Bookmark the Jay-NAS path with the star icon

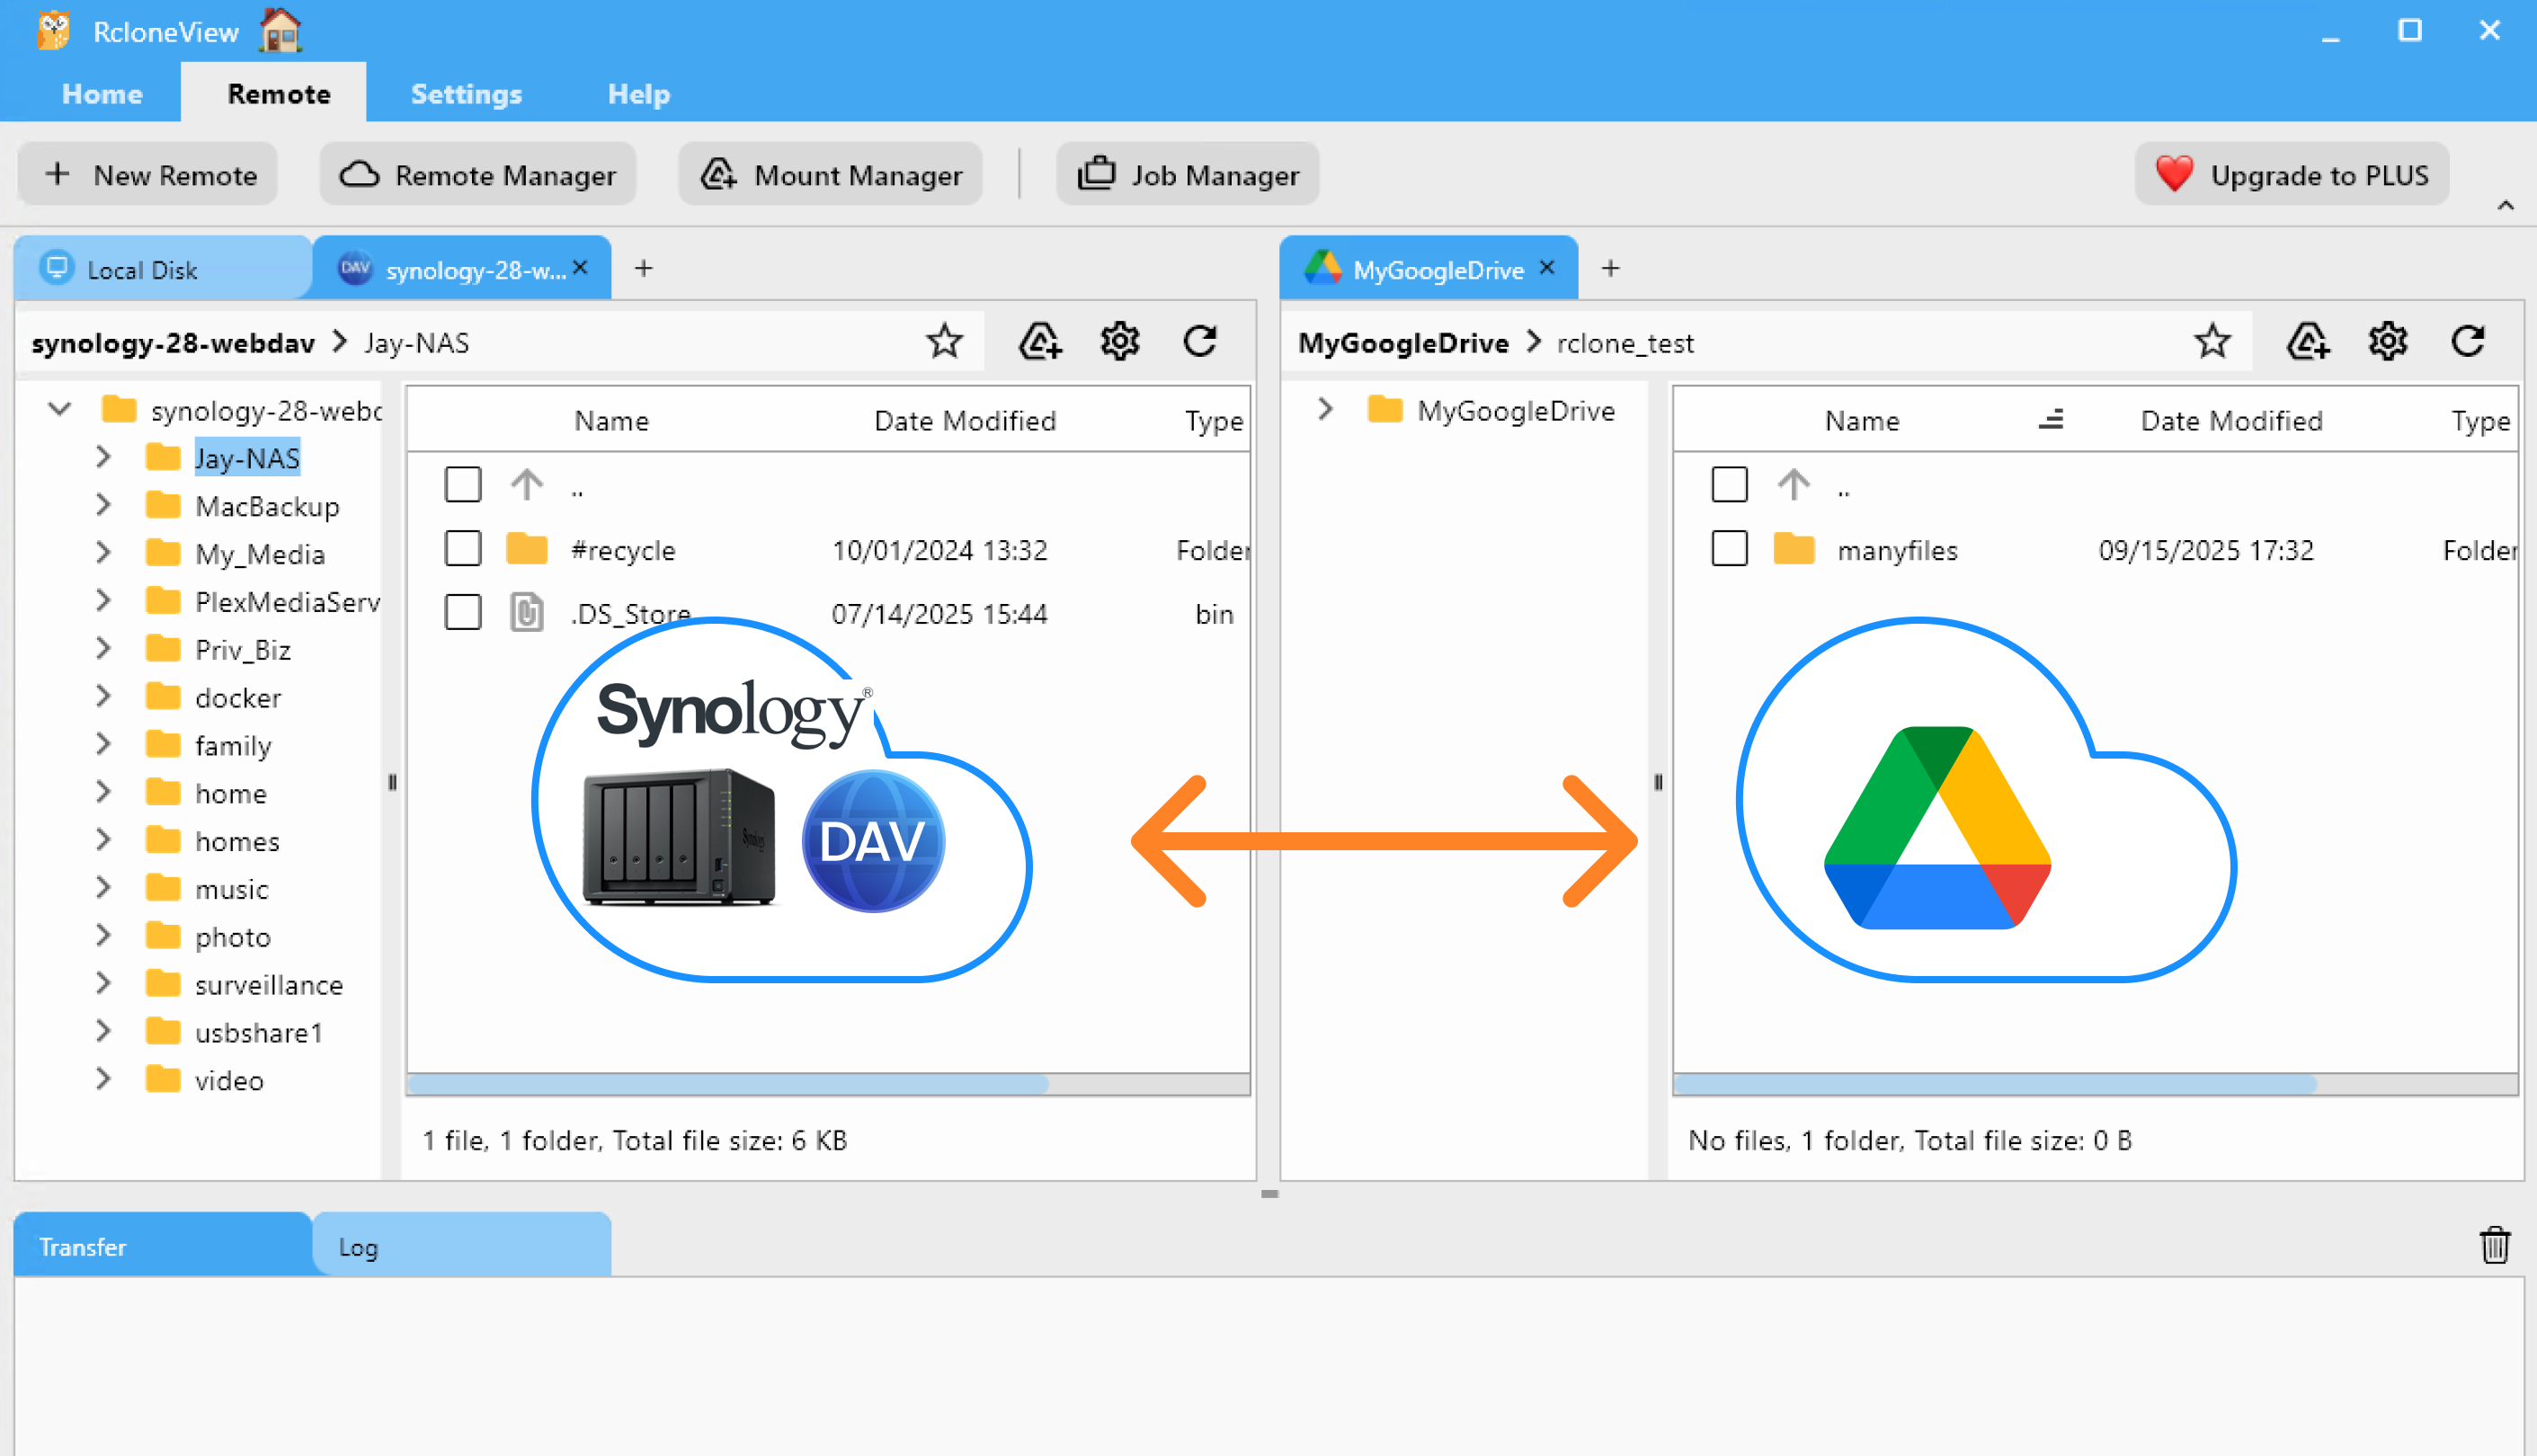click(943, 341)
